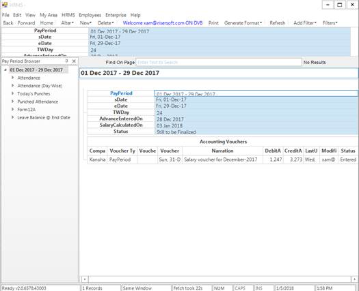This screenshot has width=359, height=291.
Task: Click left arrow of horizontal scrollbar
Action: click(x=85, y=279)
